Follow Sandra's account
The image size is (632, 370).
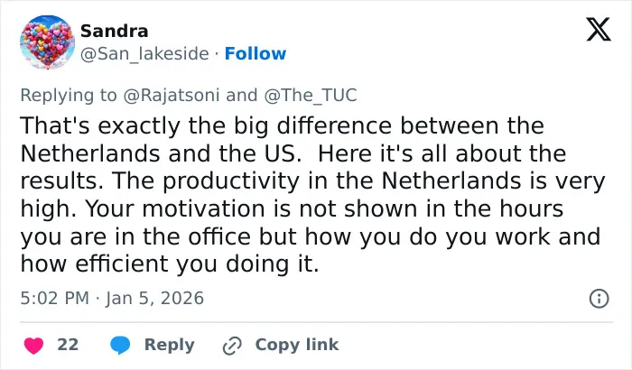(256, 53)
